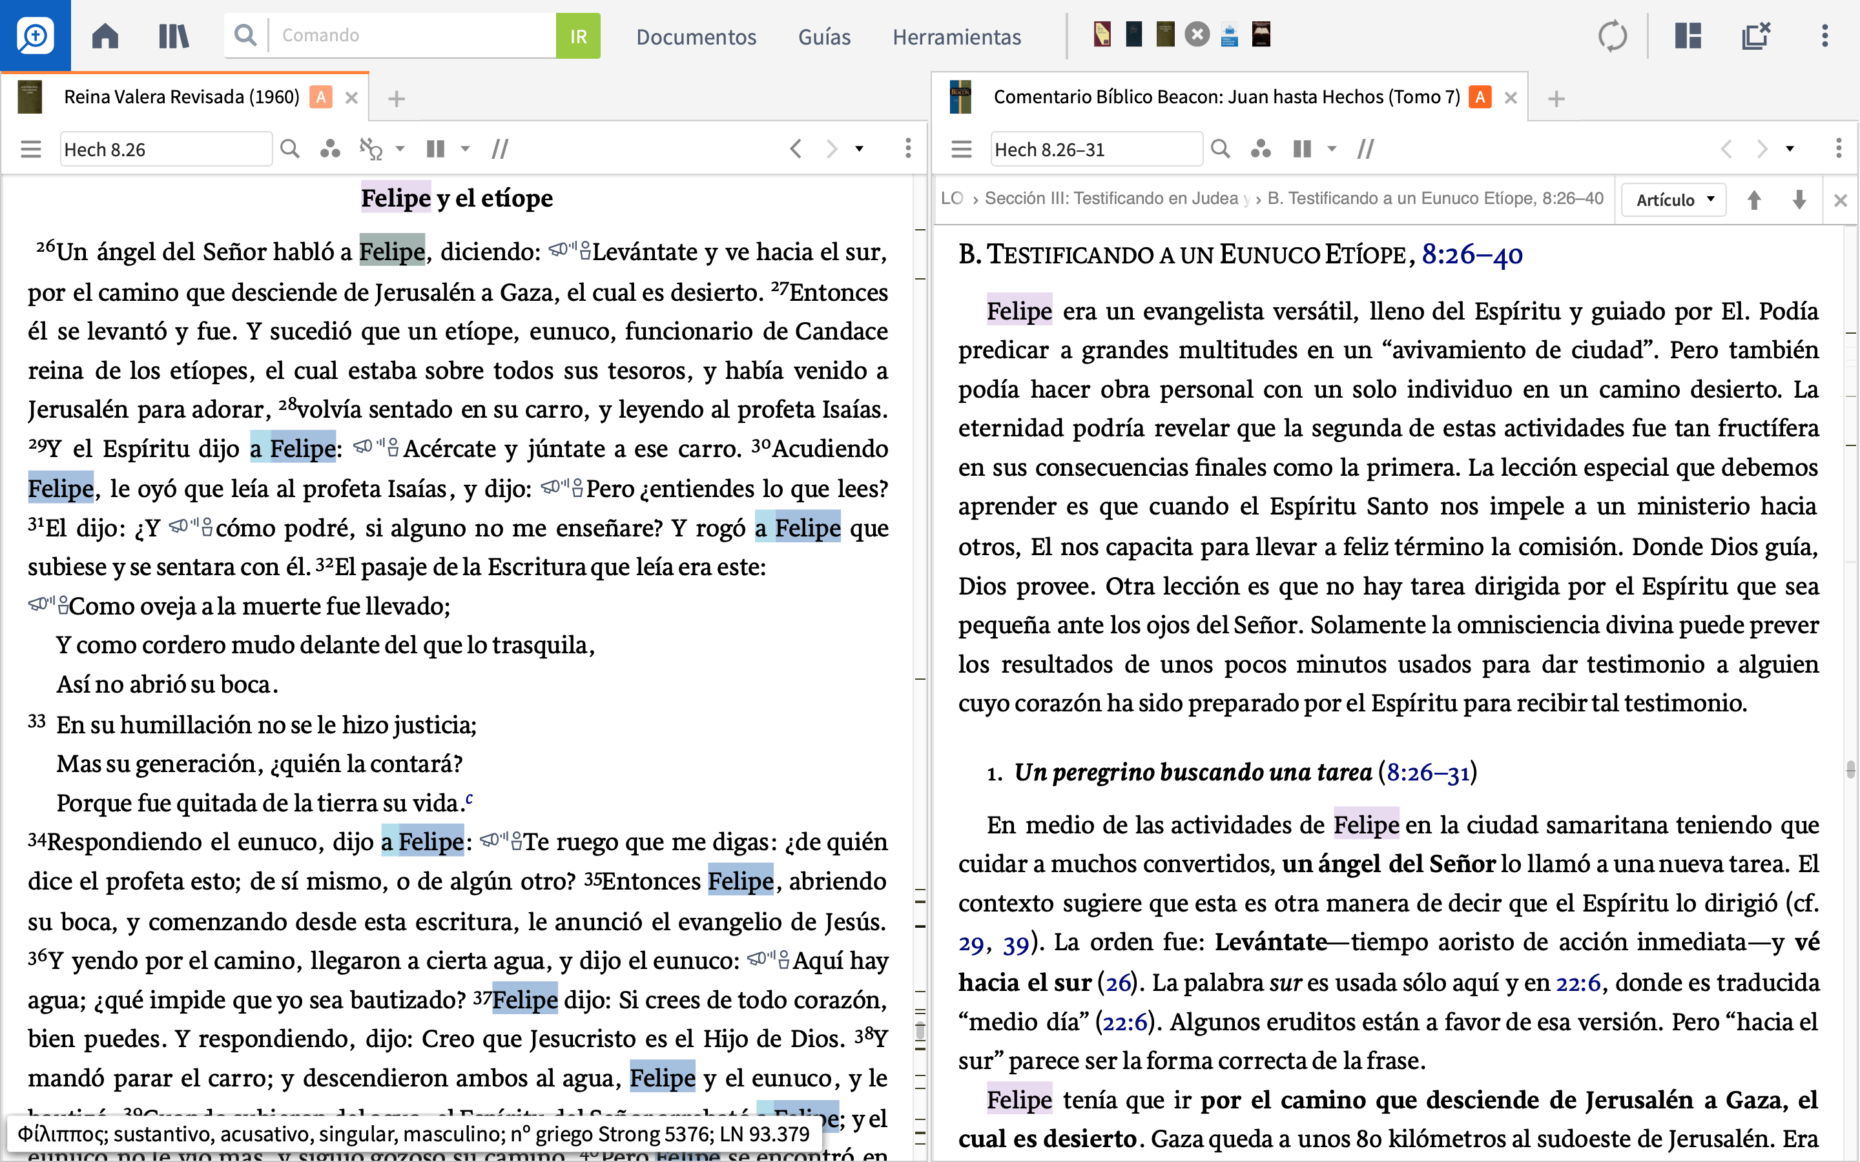Jump to the next article with down arrow
Screen dimensions: 1860x1162
click(1799, 200)
